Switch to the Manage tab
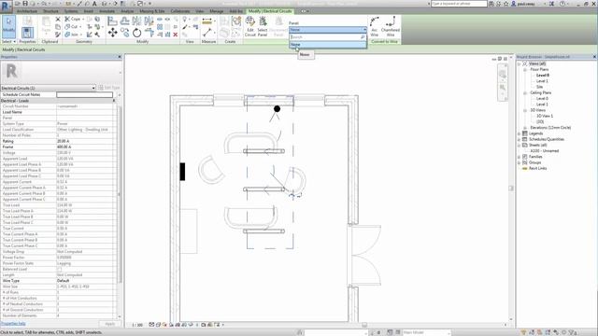Image resolution: width=598 pixels, height=336 pixels. pos(216,11)
